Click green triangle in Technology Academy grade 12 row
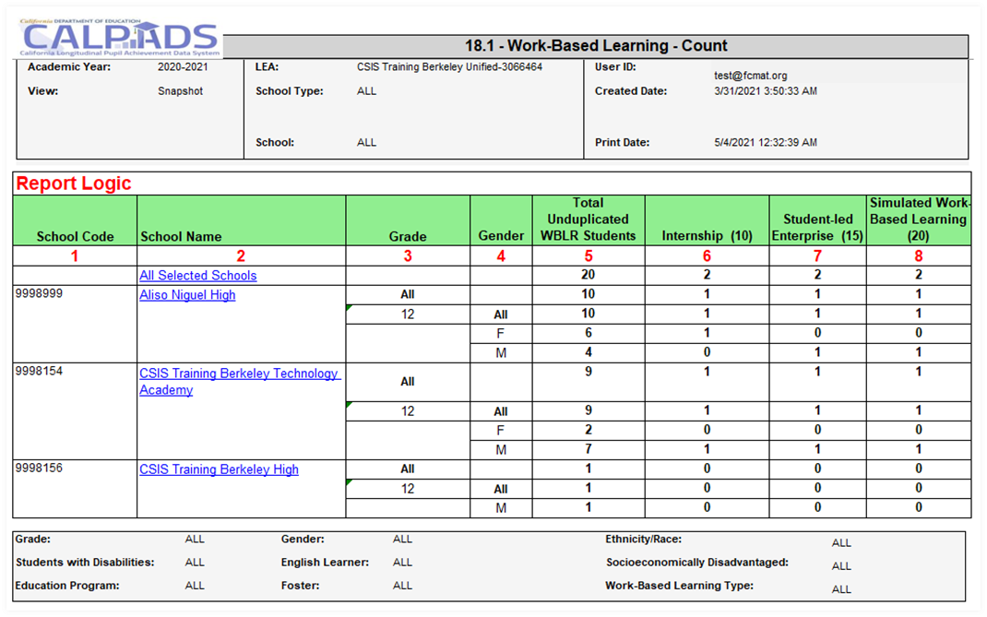 pos(350,405)
